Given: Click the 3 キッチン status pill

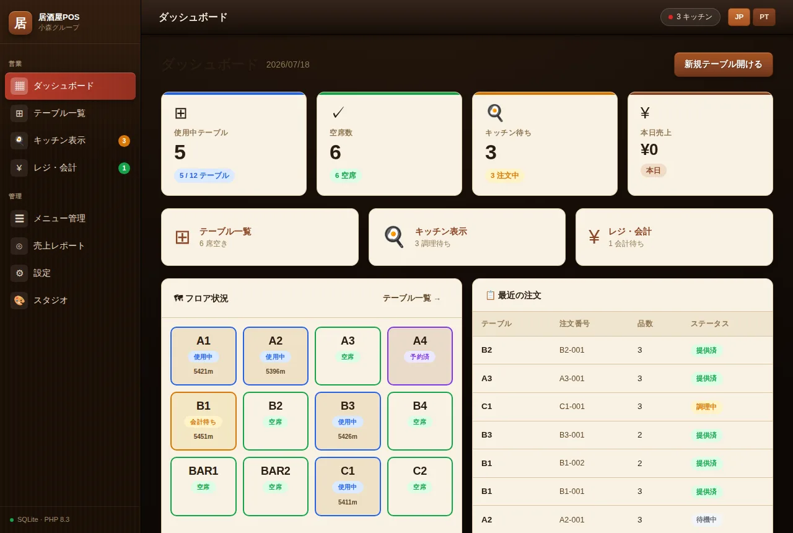Looking at the screenshot, I should 690,17.
